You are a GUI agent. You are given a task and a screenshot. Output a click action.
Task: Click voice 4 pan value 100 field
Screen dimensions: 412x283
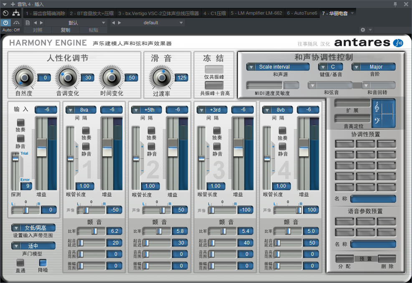pyautogui.click(x=311, y=210)
